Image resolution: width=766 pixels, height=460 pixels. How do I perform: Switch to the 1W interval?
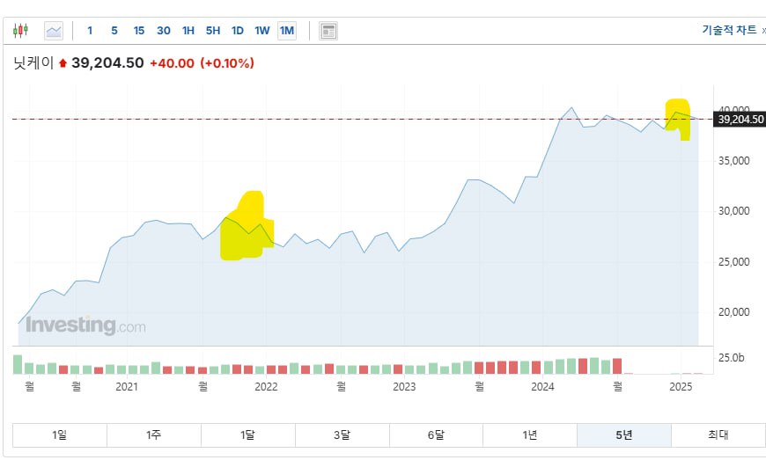pyautogui.click(x=262, y=31)
